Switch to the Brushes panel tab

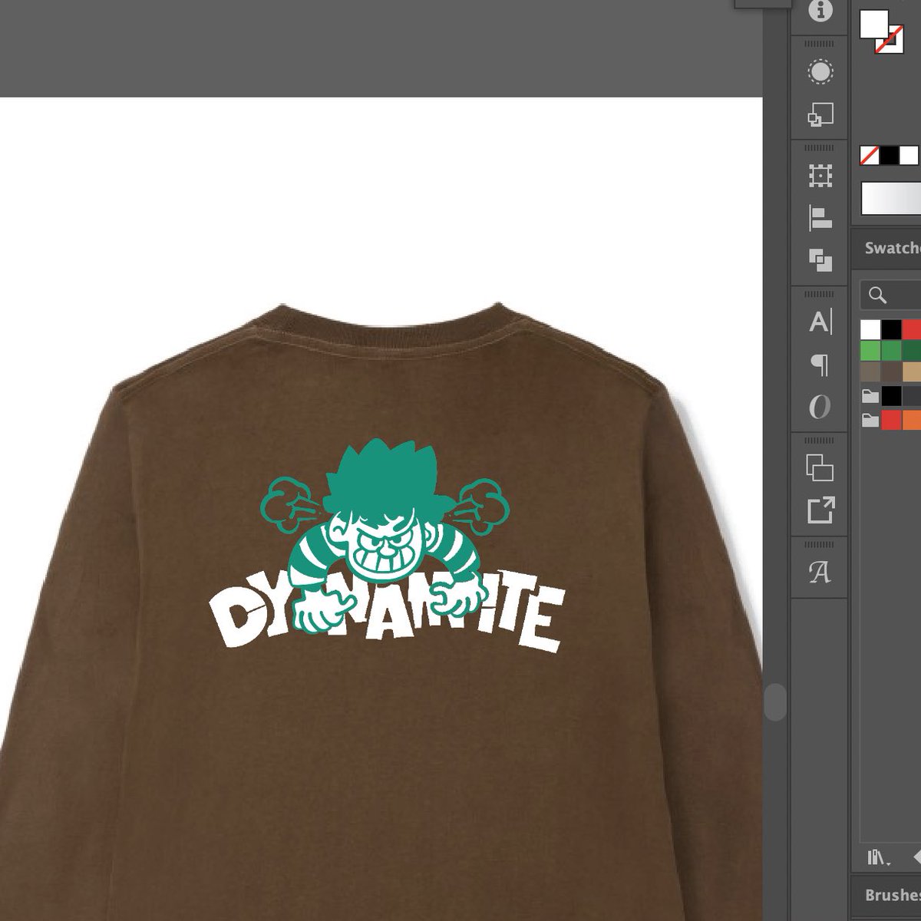[x=892, y=895]
